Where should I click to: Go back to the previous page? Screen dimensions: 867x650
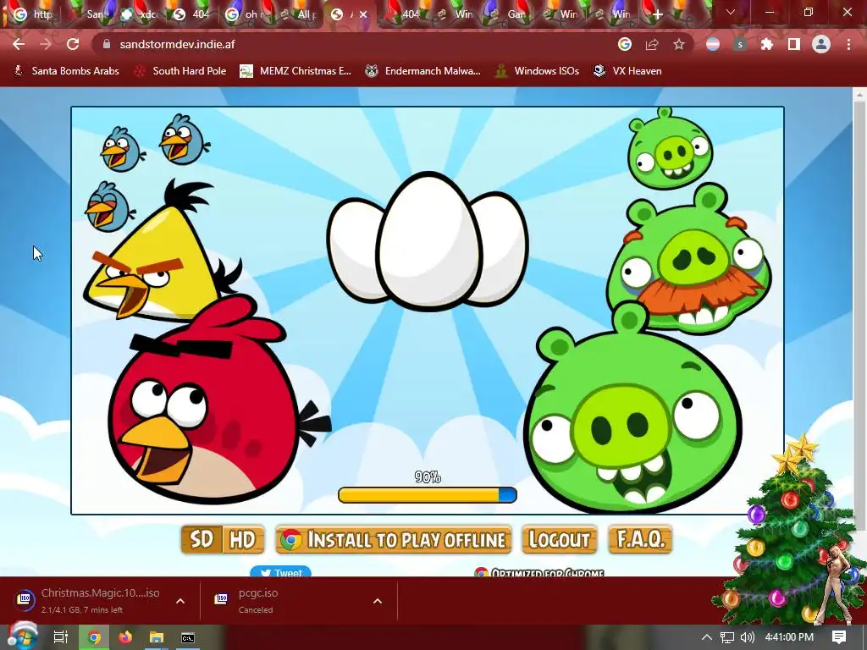[19, 44]
